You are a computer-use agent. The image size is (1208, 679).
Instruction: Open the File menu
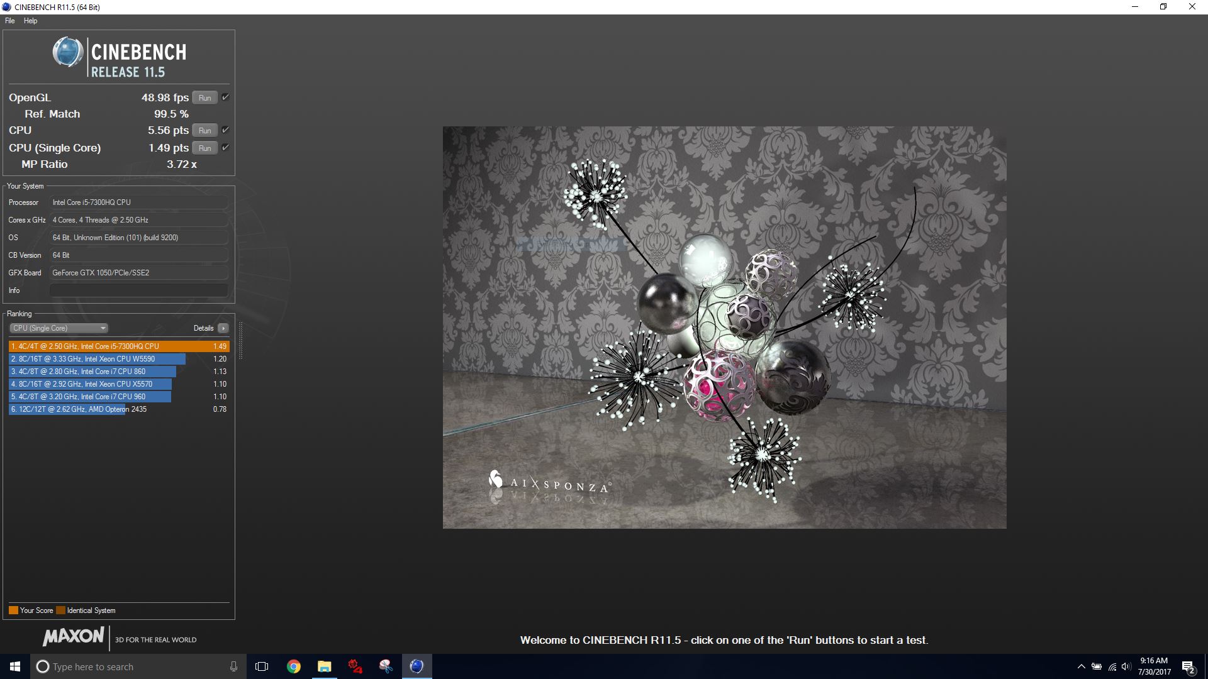[10, 21]
